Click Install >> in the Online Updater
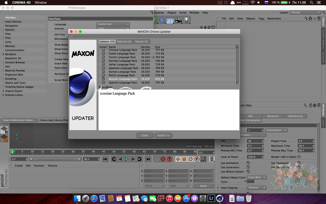 click(x=163, y=135)
